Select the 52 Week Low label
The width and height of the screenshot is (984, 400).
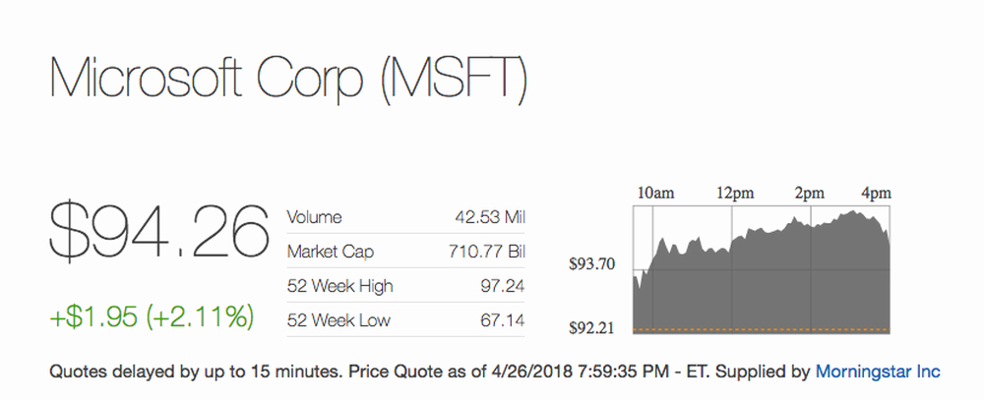coord(338,320)
